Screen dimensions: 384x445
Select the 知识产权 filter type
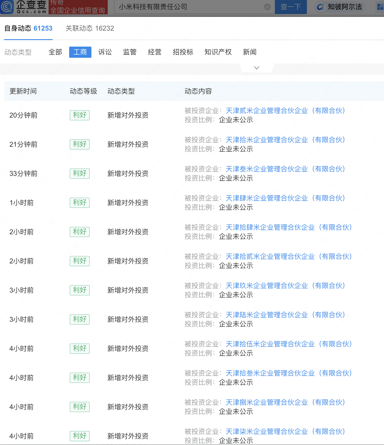coord(218,52)
